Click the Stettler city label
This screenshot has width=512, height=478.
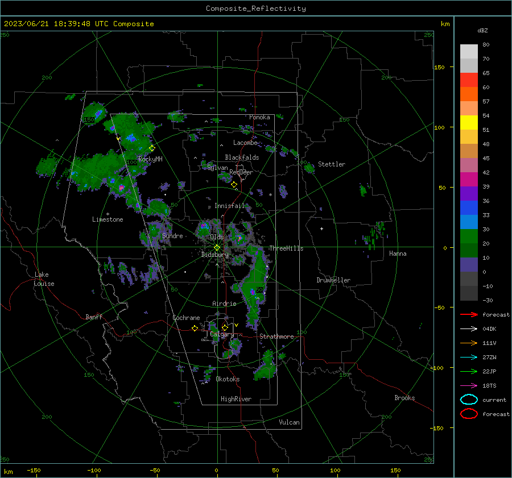tap(332, 164)
